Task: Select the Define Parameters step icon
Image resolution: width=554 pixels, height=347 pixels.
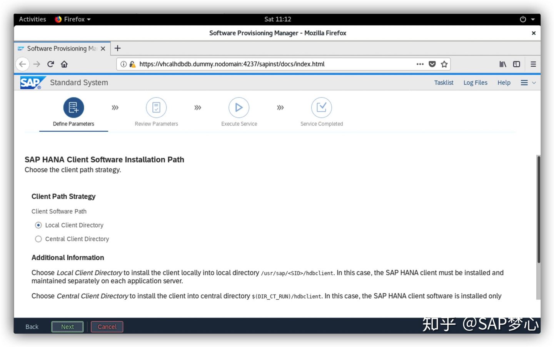Action: pyautogui.click(x=73, y=107)
